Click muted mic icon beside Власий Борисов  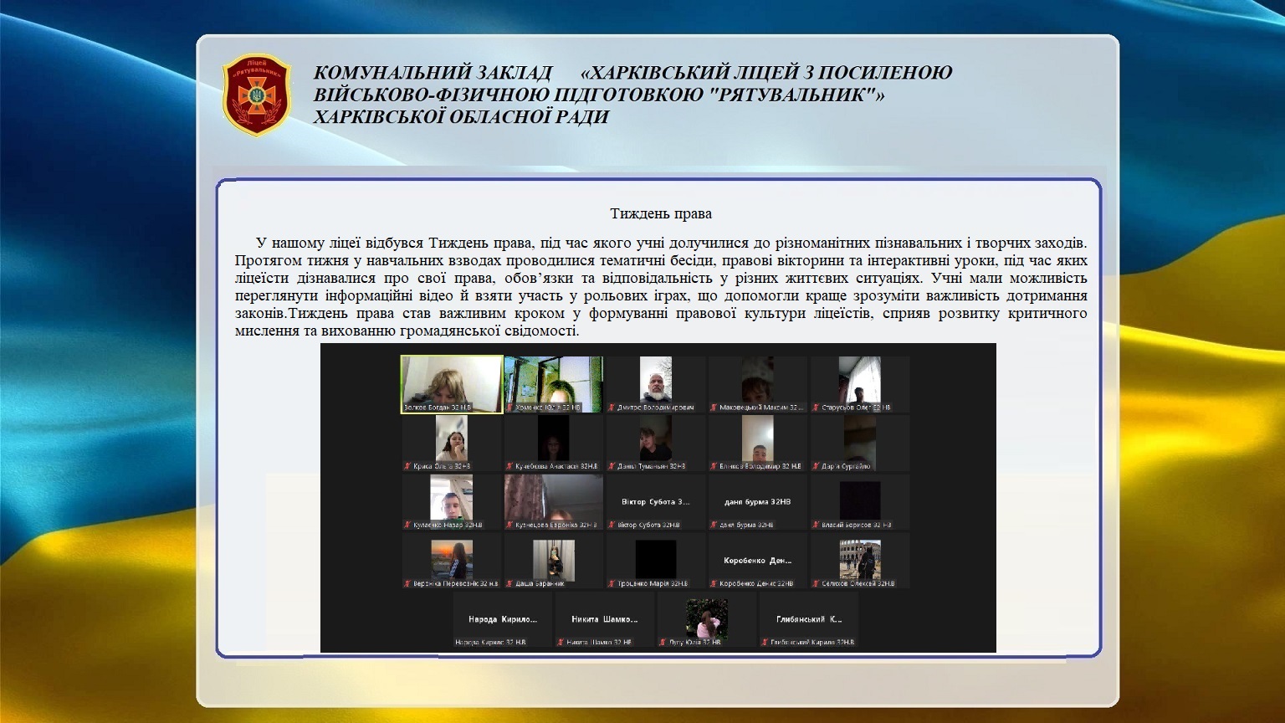816,525
